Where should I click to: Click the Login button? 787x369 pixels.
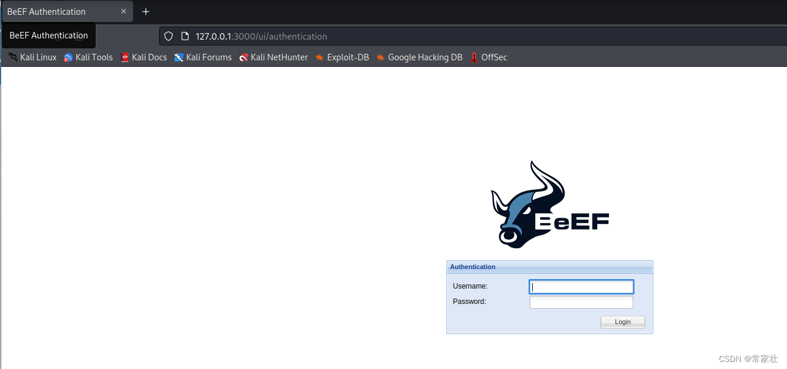623,322
